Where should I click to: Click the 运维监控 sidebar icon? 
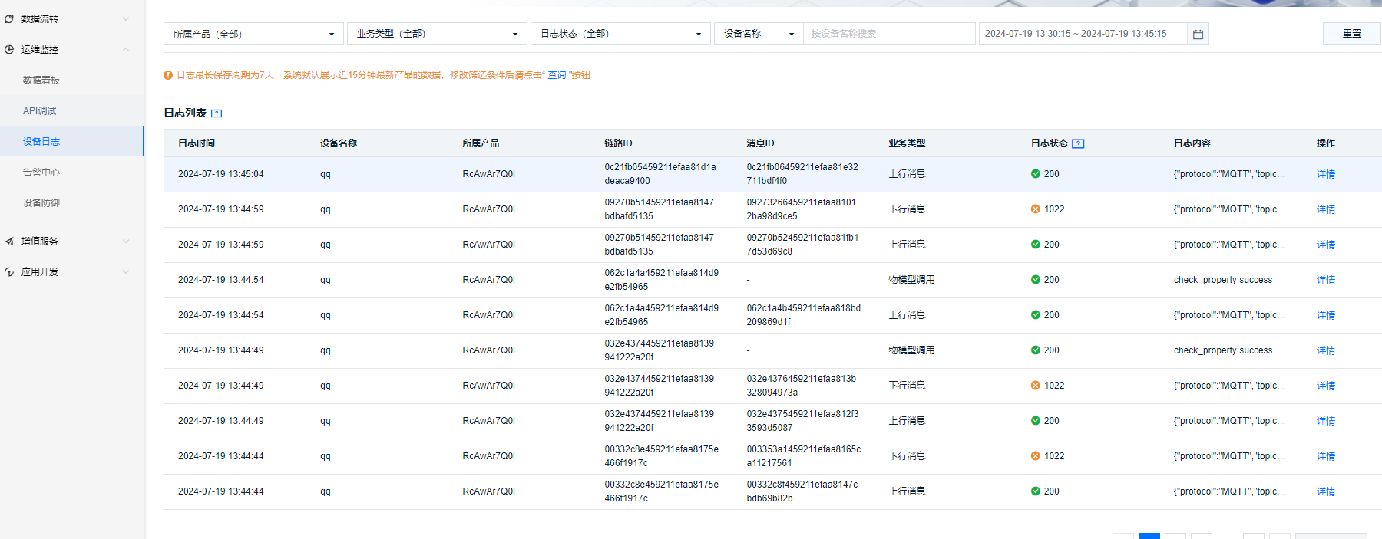(x=9, y=50)
